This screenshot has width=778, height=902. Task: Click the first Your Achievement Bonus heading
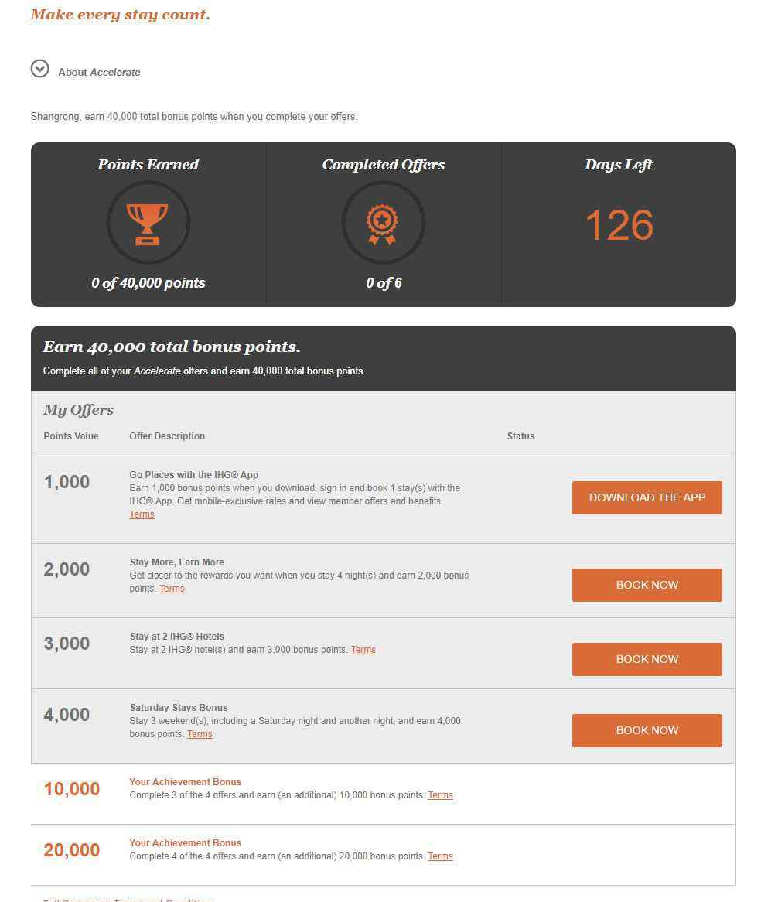pos(185,782)
